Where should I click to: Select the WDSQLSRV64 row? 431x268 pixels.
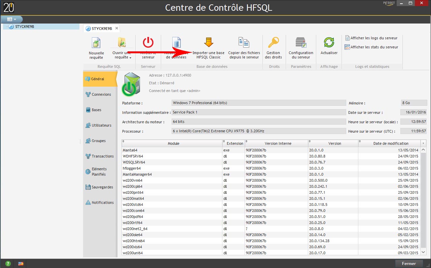(x=271, y=162)
